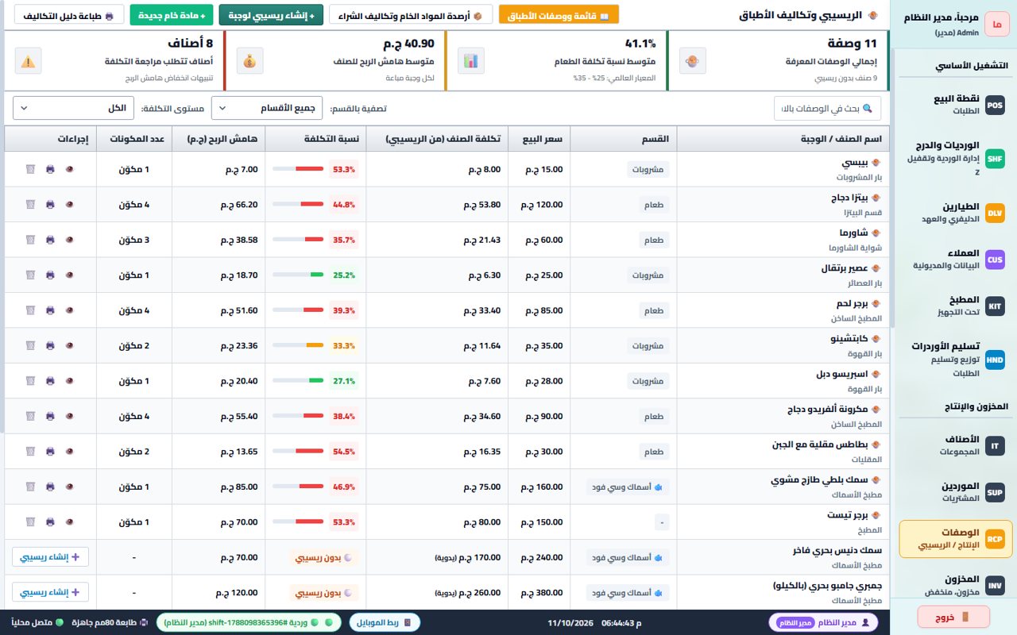This screenshot has height=635, width=1017.
Task: Open أرصدة المواد الخام وتكاليف الشراء
Action: [x=411, y=15]
